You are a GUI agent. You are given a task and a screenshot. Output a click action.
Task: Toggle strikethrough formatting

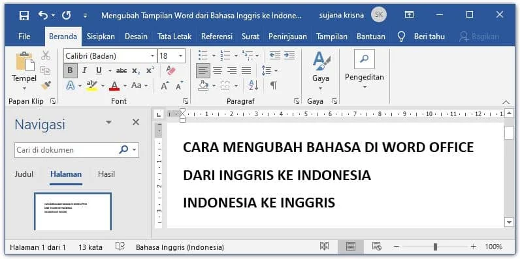(122, 71)
